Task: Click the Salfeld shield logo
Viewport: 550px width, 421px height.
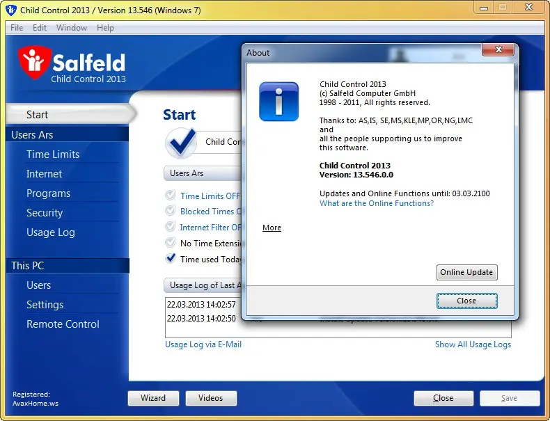Action: pos(34,62)
